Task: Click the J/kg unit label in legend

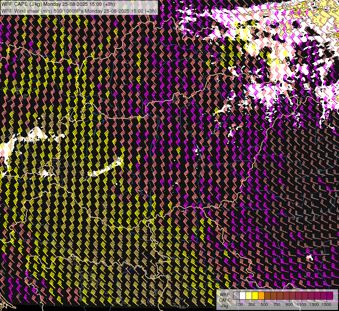Action: click(224, 305)
